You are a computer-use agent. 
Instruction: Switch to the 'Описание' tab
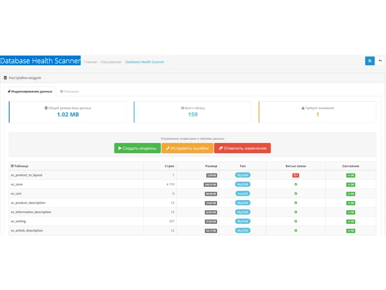pyautogui.click(x=69, y=91)
